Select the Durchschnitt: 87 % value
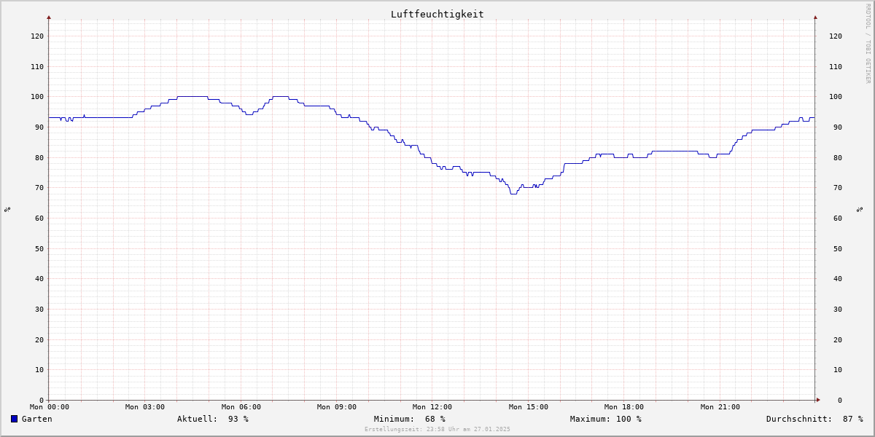This screenshot has height=437, width=875. (814, 419)
